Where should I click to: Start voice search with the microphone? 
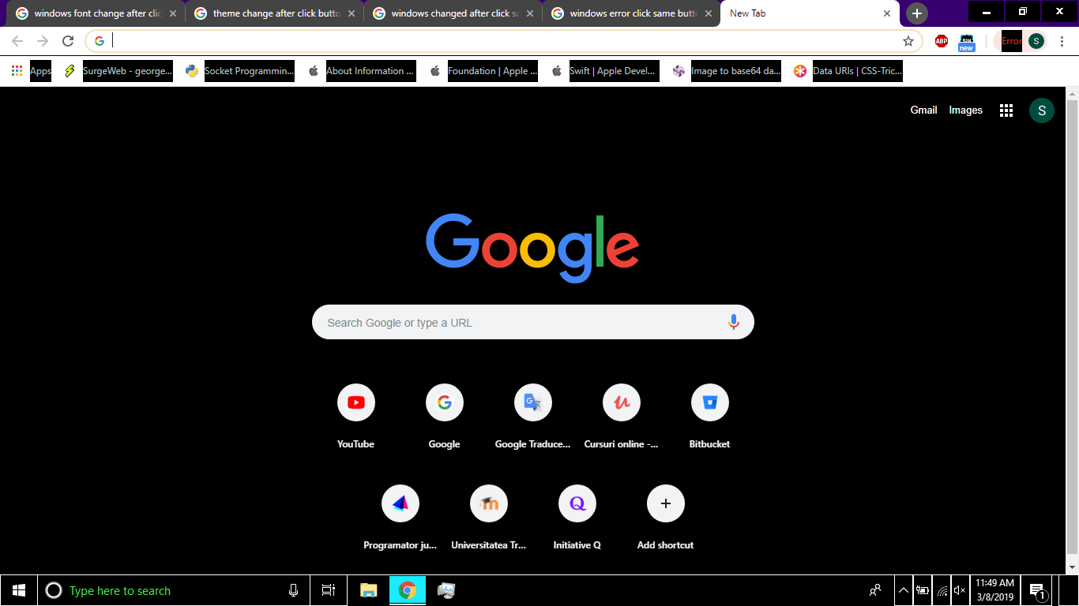click(734, 322)
